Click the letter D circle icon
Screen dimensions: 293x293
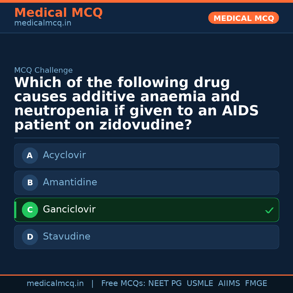(30, 237)
